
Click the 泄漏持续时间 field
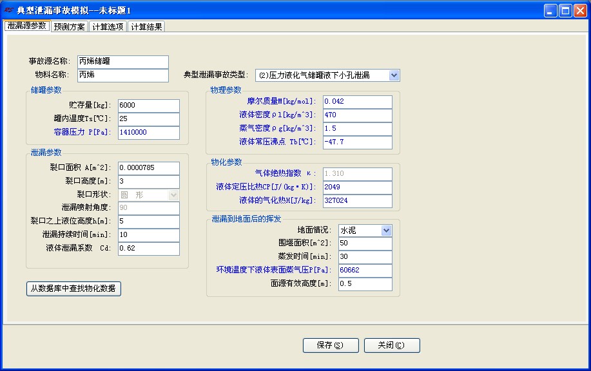(x=149, y=235)
